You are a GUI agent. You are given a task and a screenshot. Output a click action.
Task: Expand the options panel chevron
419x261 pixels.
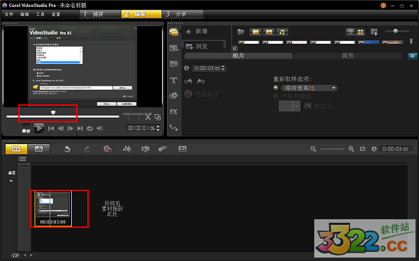point(413,56)
